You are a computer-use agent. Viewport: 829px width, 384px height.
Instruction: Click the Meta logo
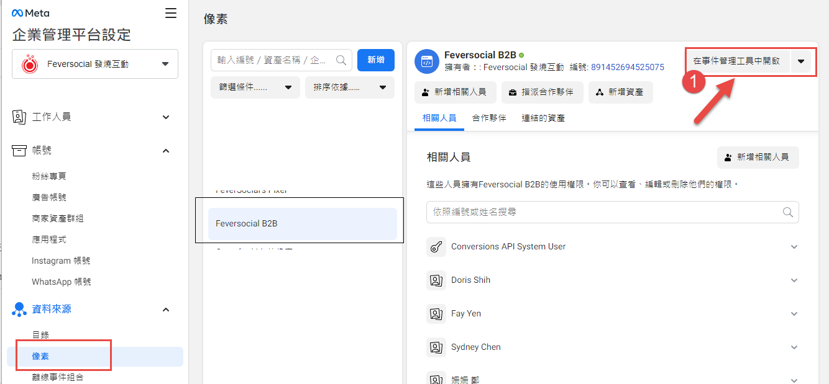(x=29, y=12)
